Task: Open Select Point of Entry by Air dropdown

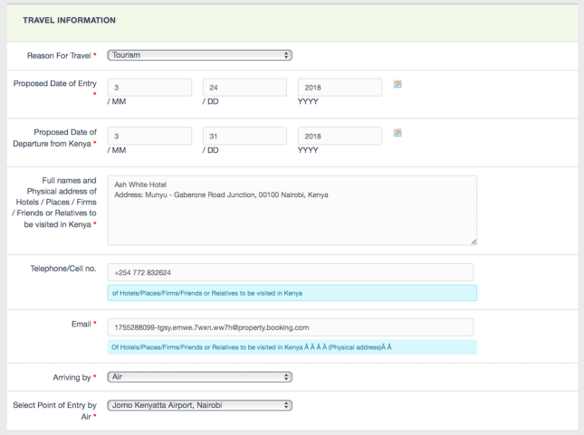Action: click(199, 405)
